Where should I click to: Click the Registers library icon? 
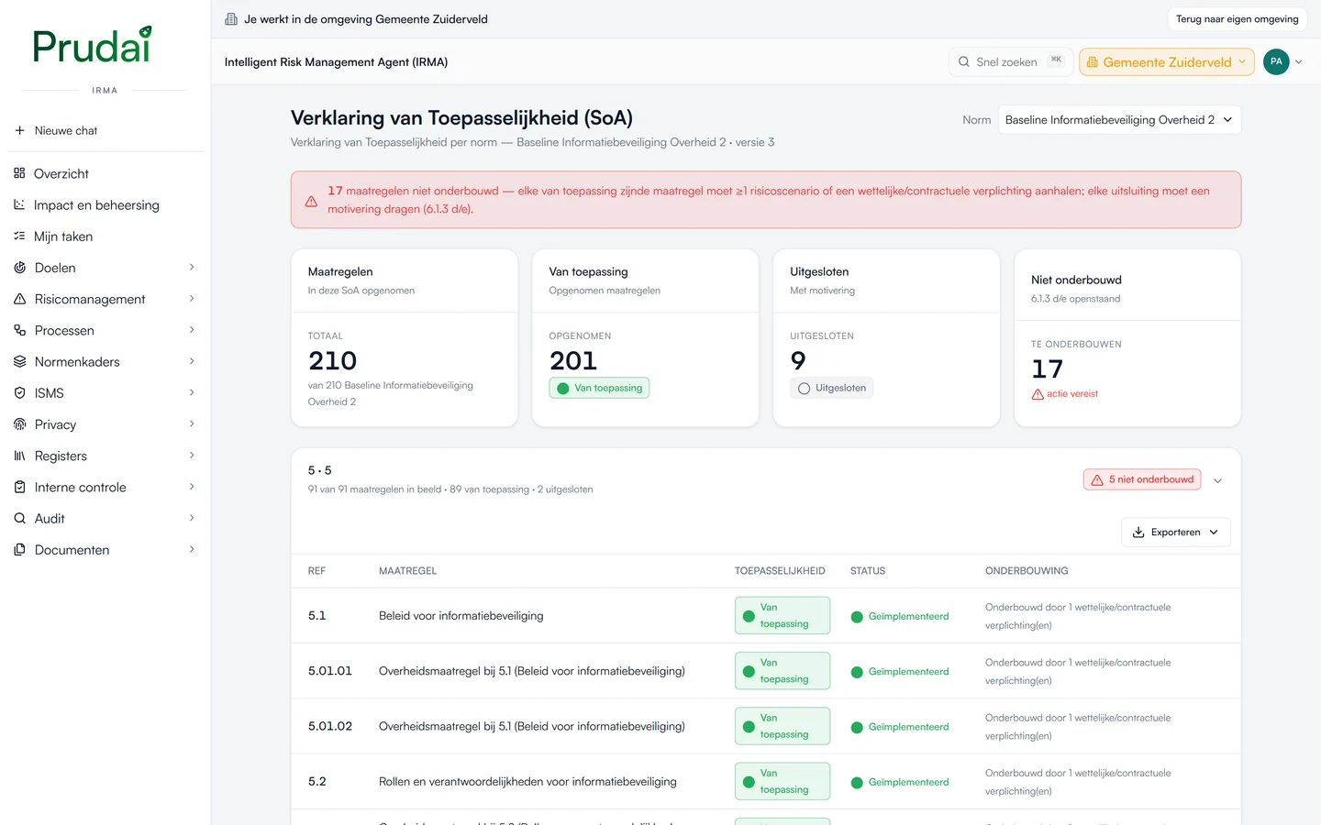pyautogui.click(x=19, y=456)
